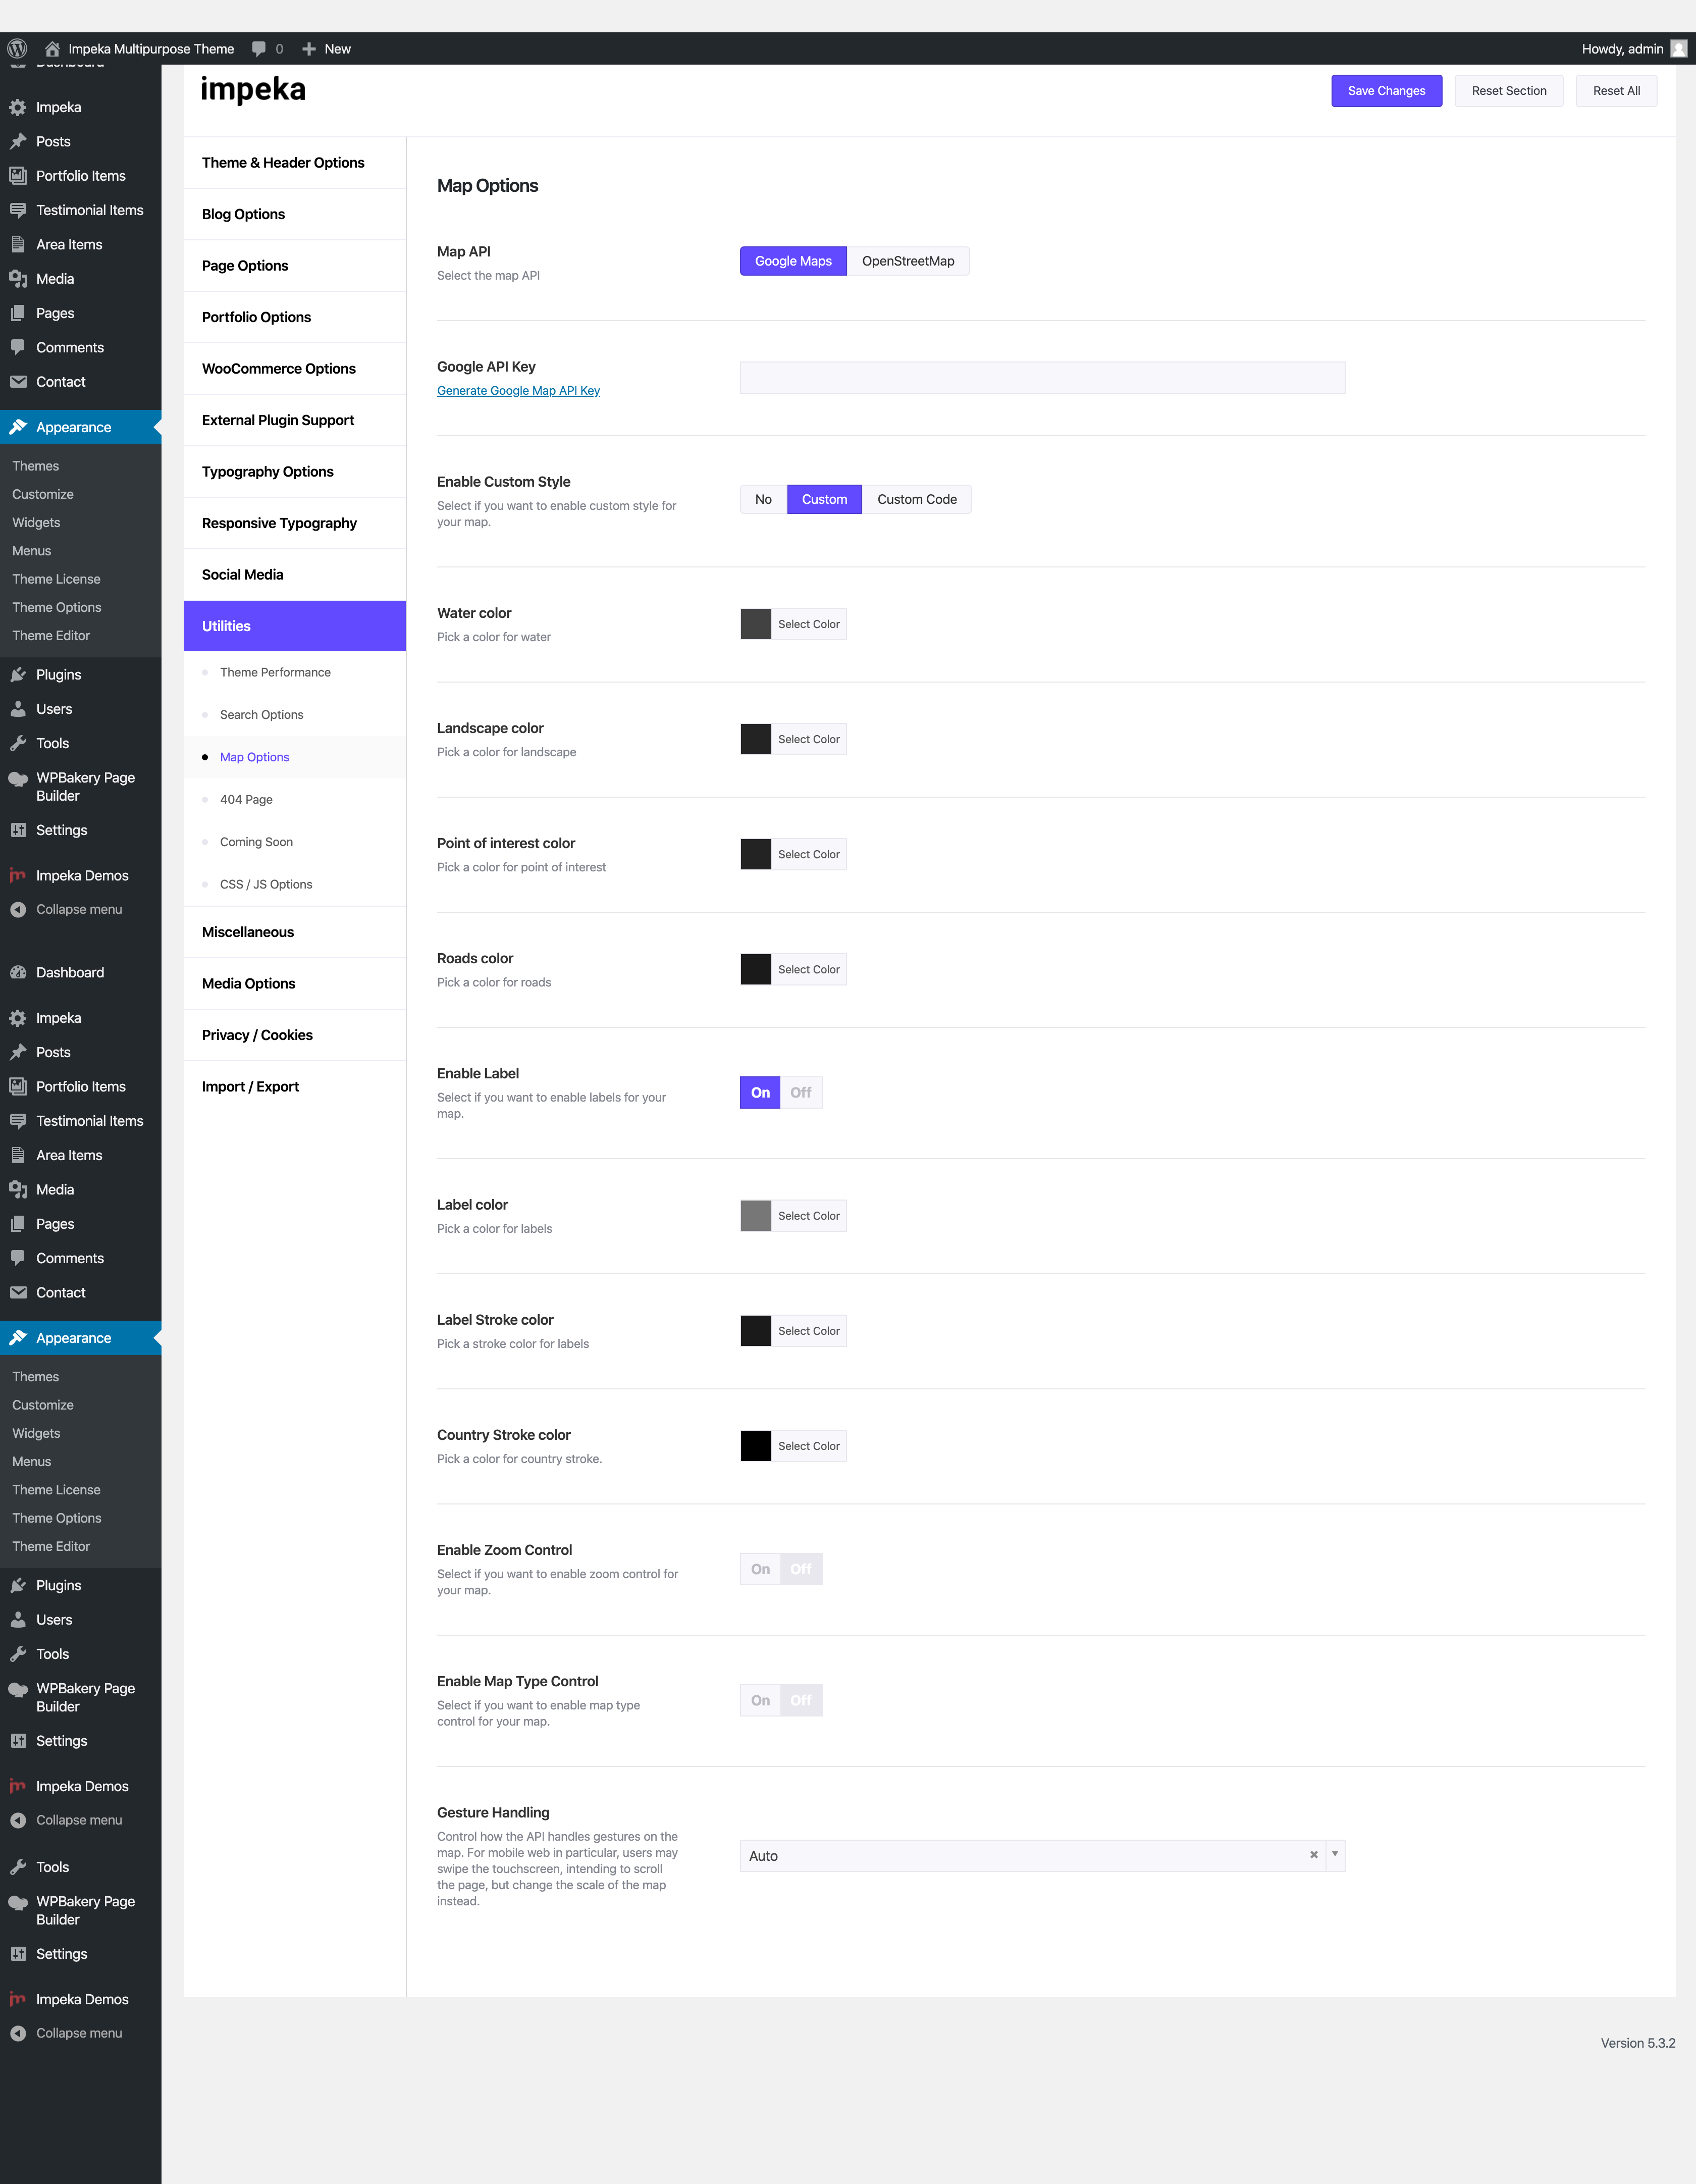Open the 404 Page submenu item
The width and height of the screenshot is (1696, 2184).
click(x=246, y=800)
